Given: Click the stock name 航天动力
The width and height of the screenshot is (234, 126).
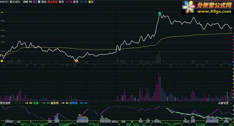Looking at the screenshot, I should tap(15, 2).
